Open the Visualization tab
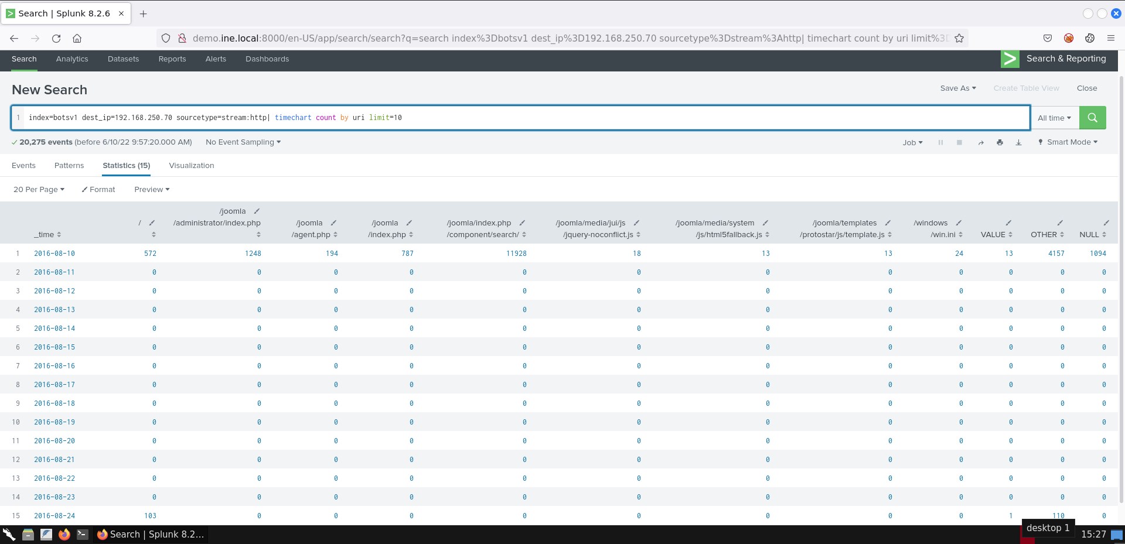The width and height of the screenshot is (1125, 544). [192, 166]
